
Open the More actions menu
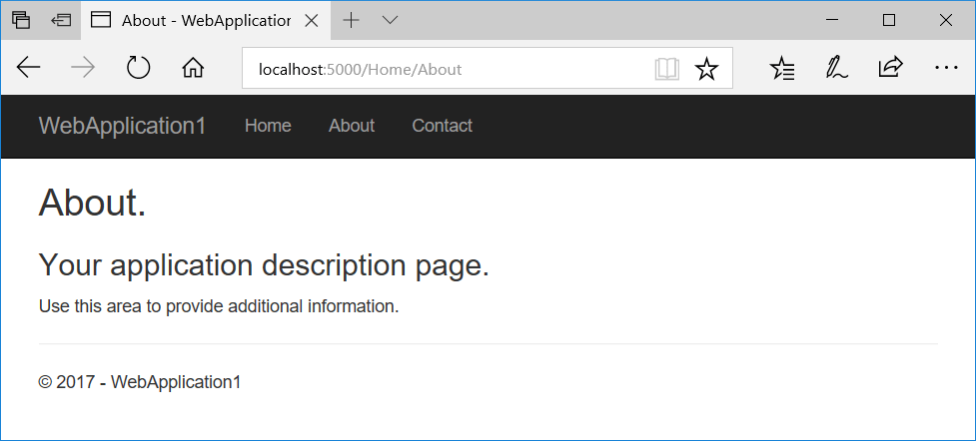945,68
